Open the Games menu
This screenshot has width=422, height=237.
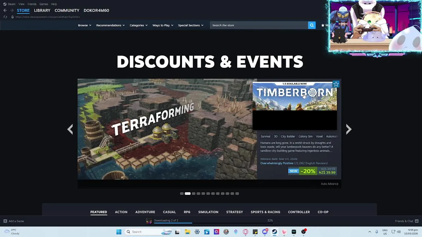click(44, 4)
